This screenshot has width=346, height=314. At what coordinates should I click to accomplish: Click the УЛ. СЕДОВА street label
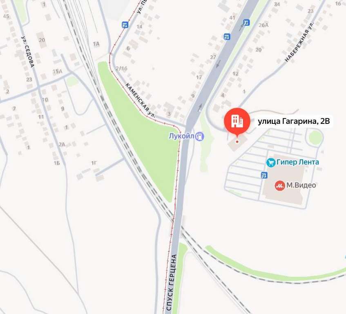point(28,52)
